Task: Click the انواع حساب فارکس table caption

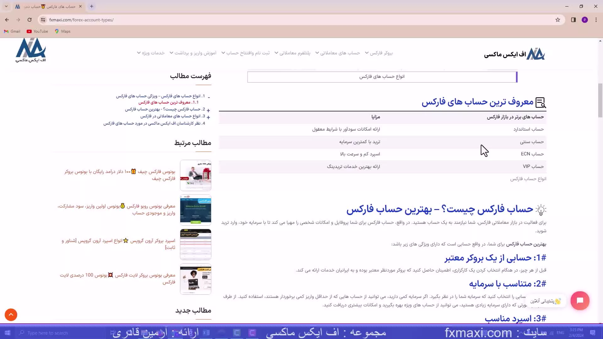Action: click(528, 179)
